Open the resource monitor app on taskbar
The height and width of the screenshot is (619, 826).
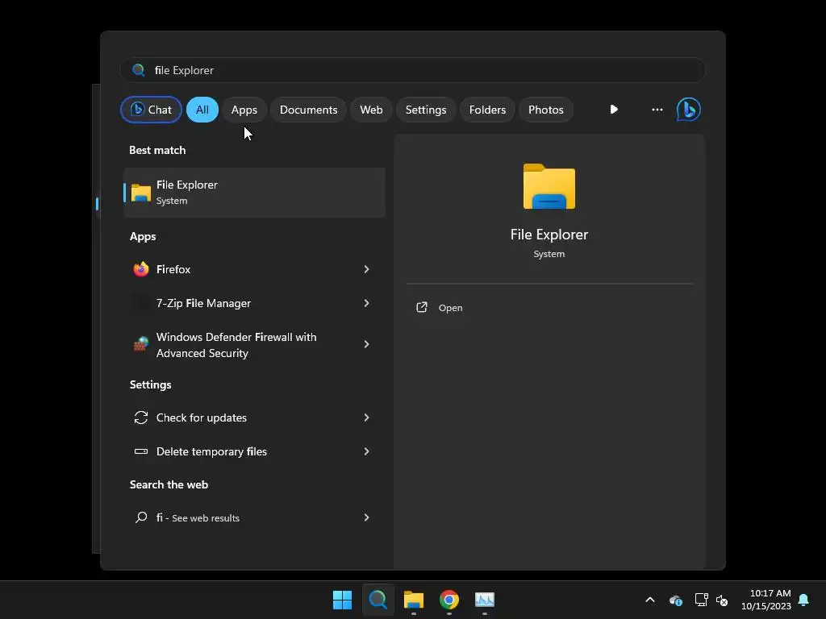[485, 600]
